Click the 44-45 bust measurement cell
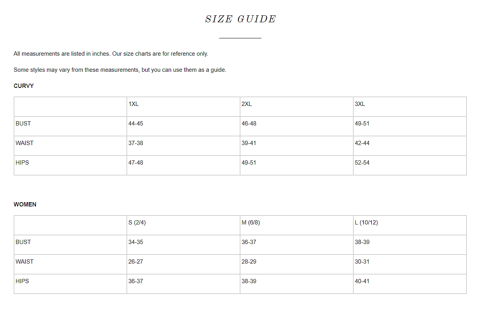This screenshot has width=479, height=310. click(x=136, y=124)
